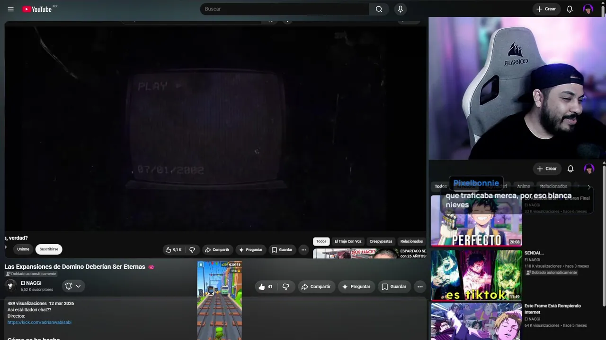Save video with Guardar in the Suscribirse row
This screenshot has width=606, height=340.
[282, 250]
